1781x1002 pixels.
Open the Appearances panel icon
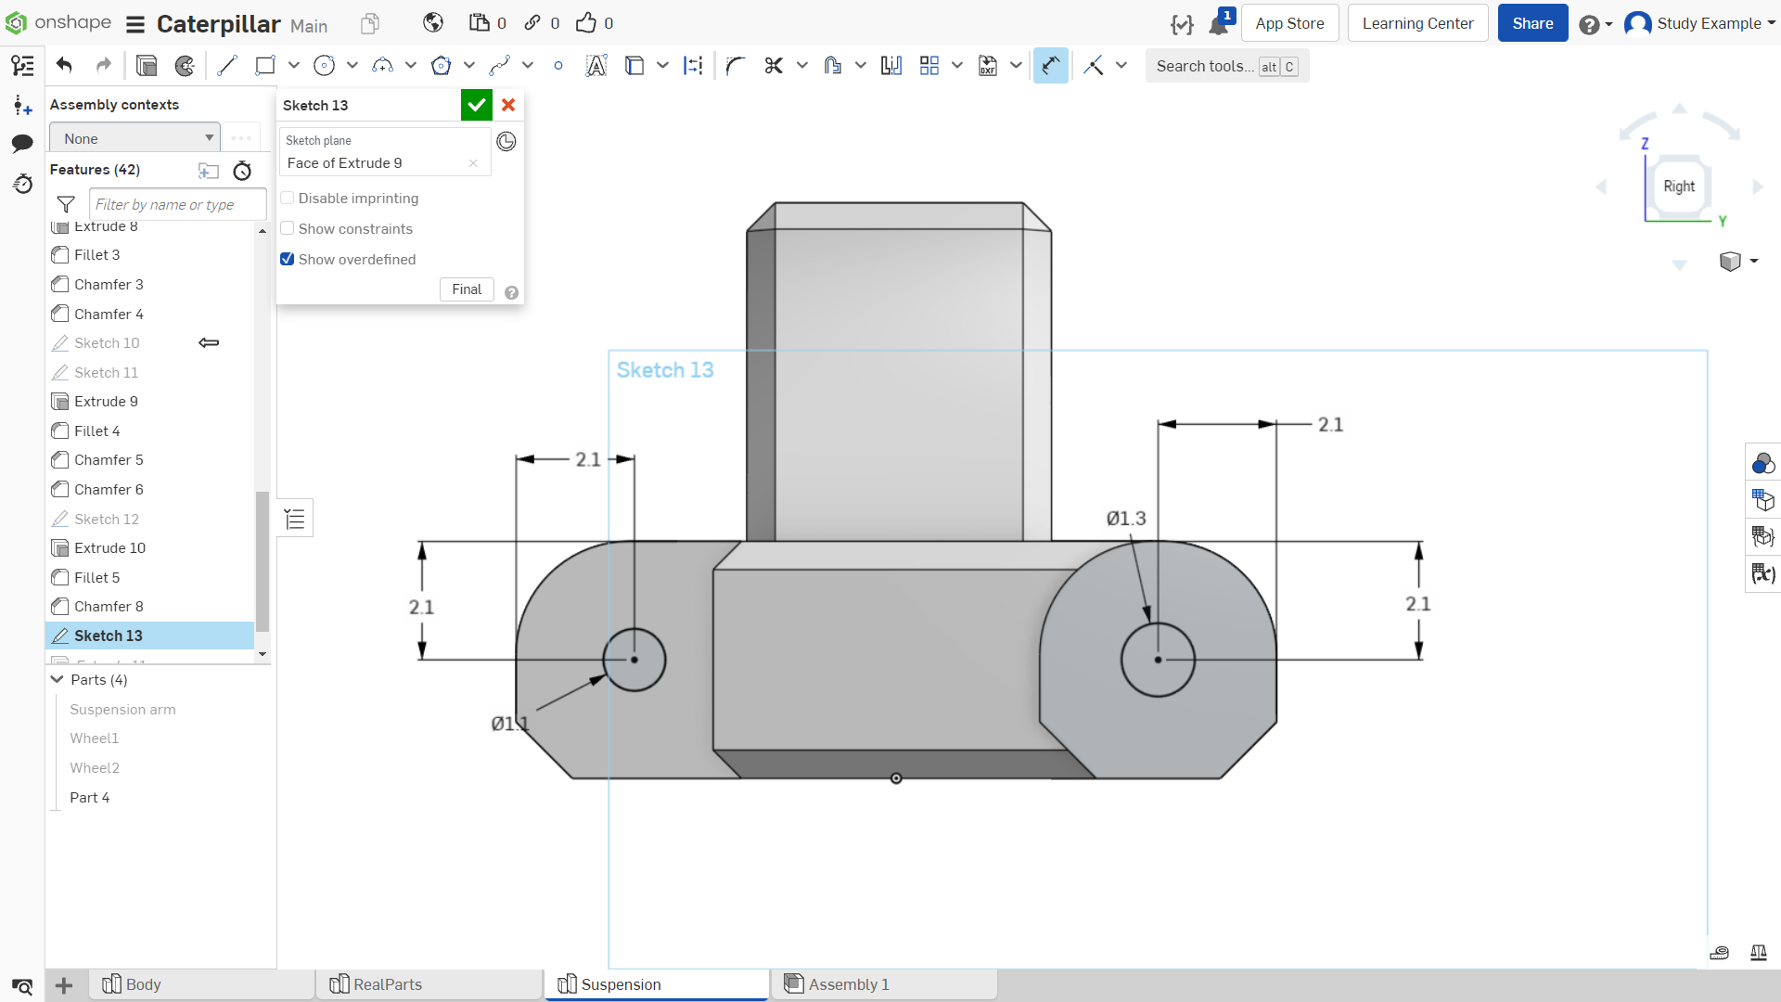(1762, 463)
